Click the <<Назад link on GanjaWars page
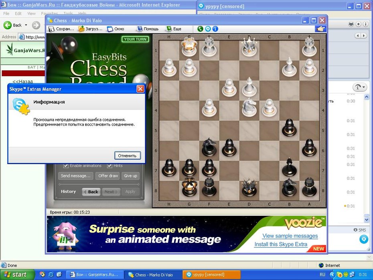Screen dimensions: 373x280 (22, 81)
